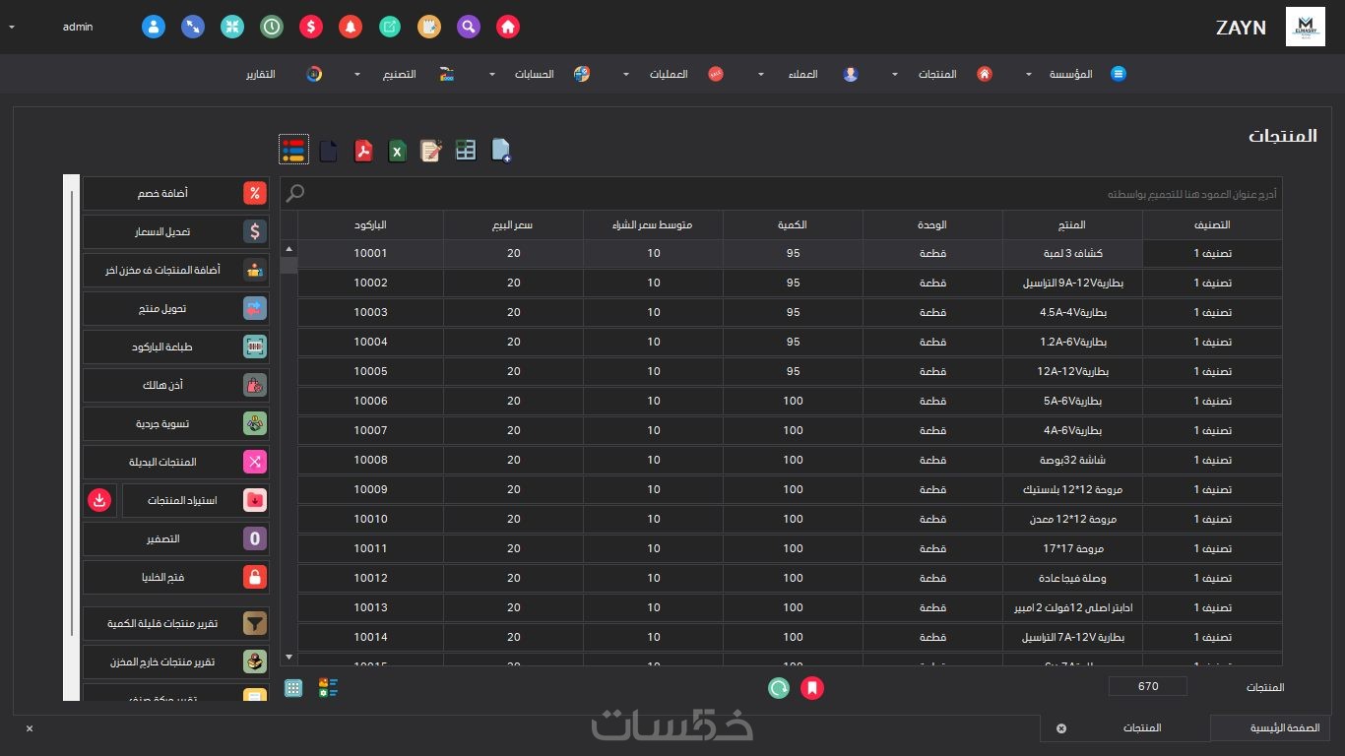Click the طباعة الباركود button
Image resolution: width=1345 pixels, height=756 pixels.
(175, 346)
